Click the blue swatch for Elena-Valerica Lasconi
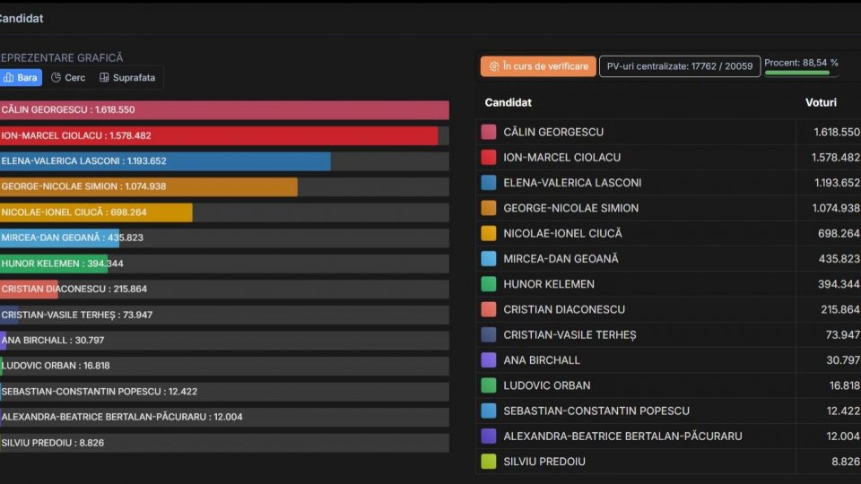The image size is (861, 484). coord(489,182)
